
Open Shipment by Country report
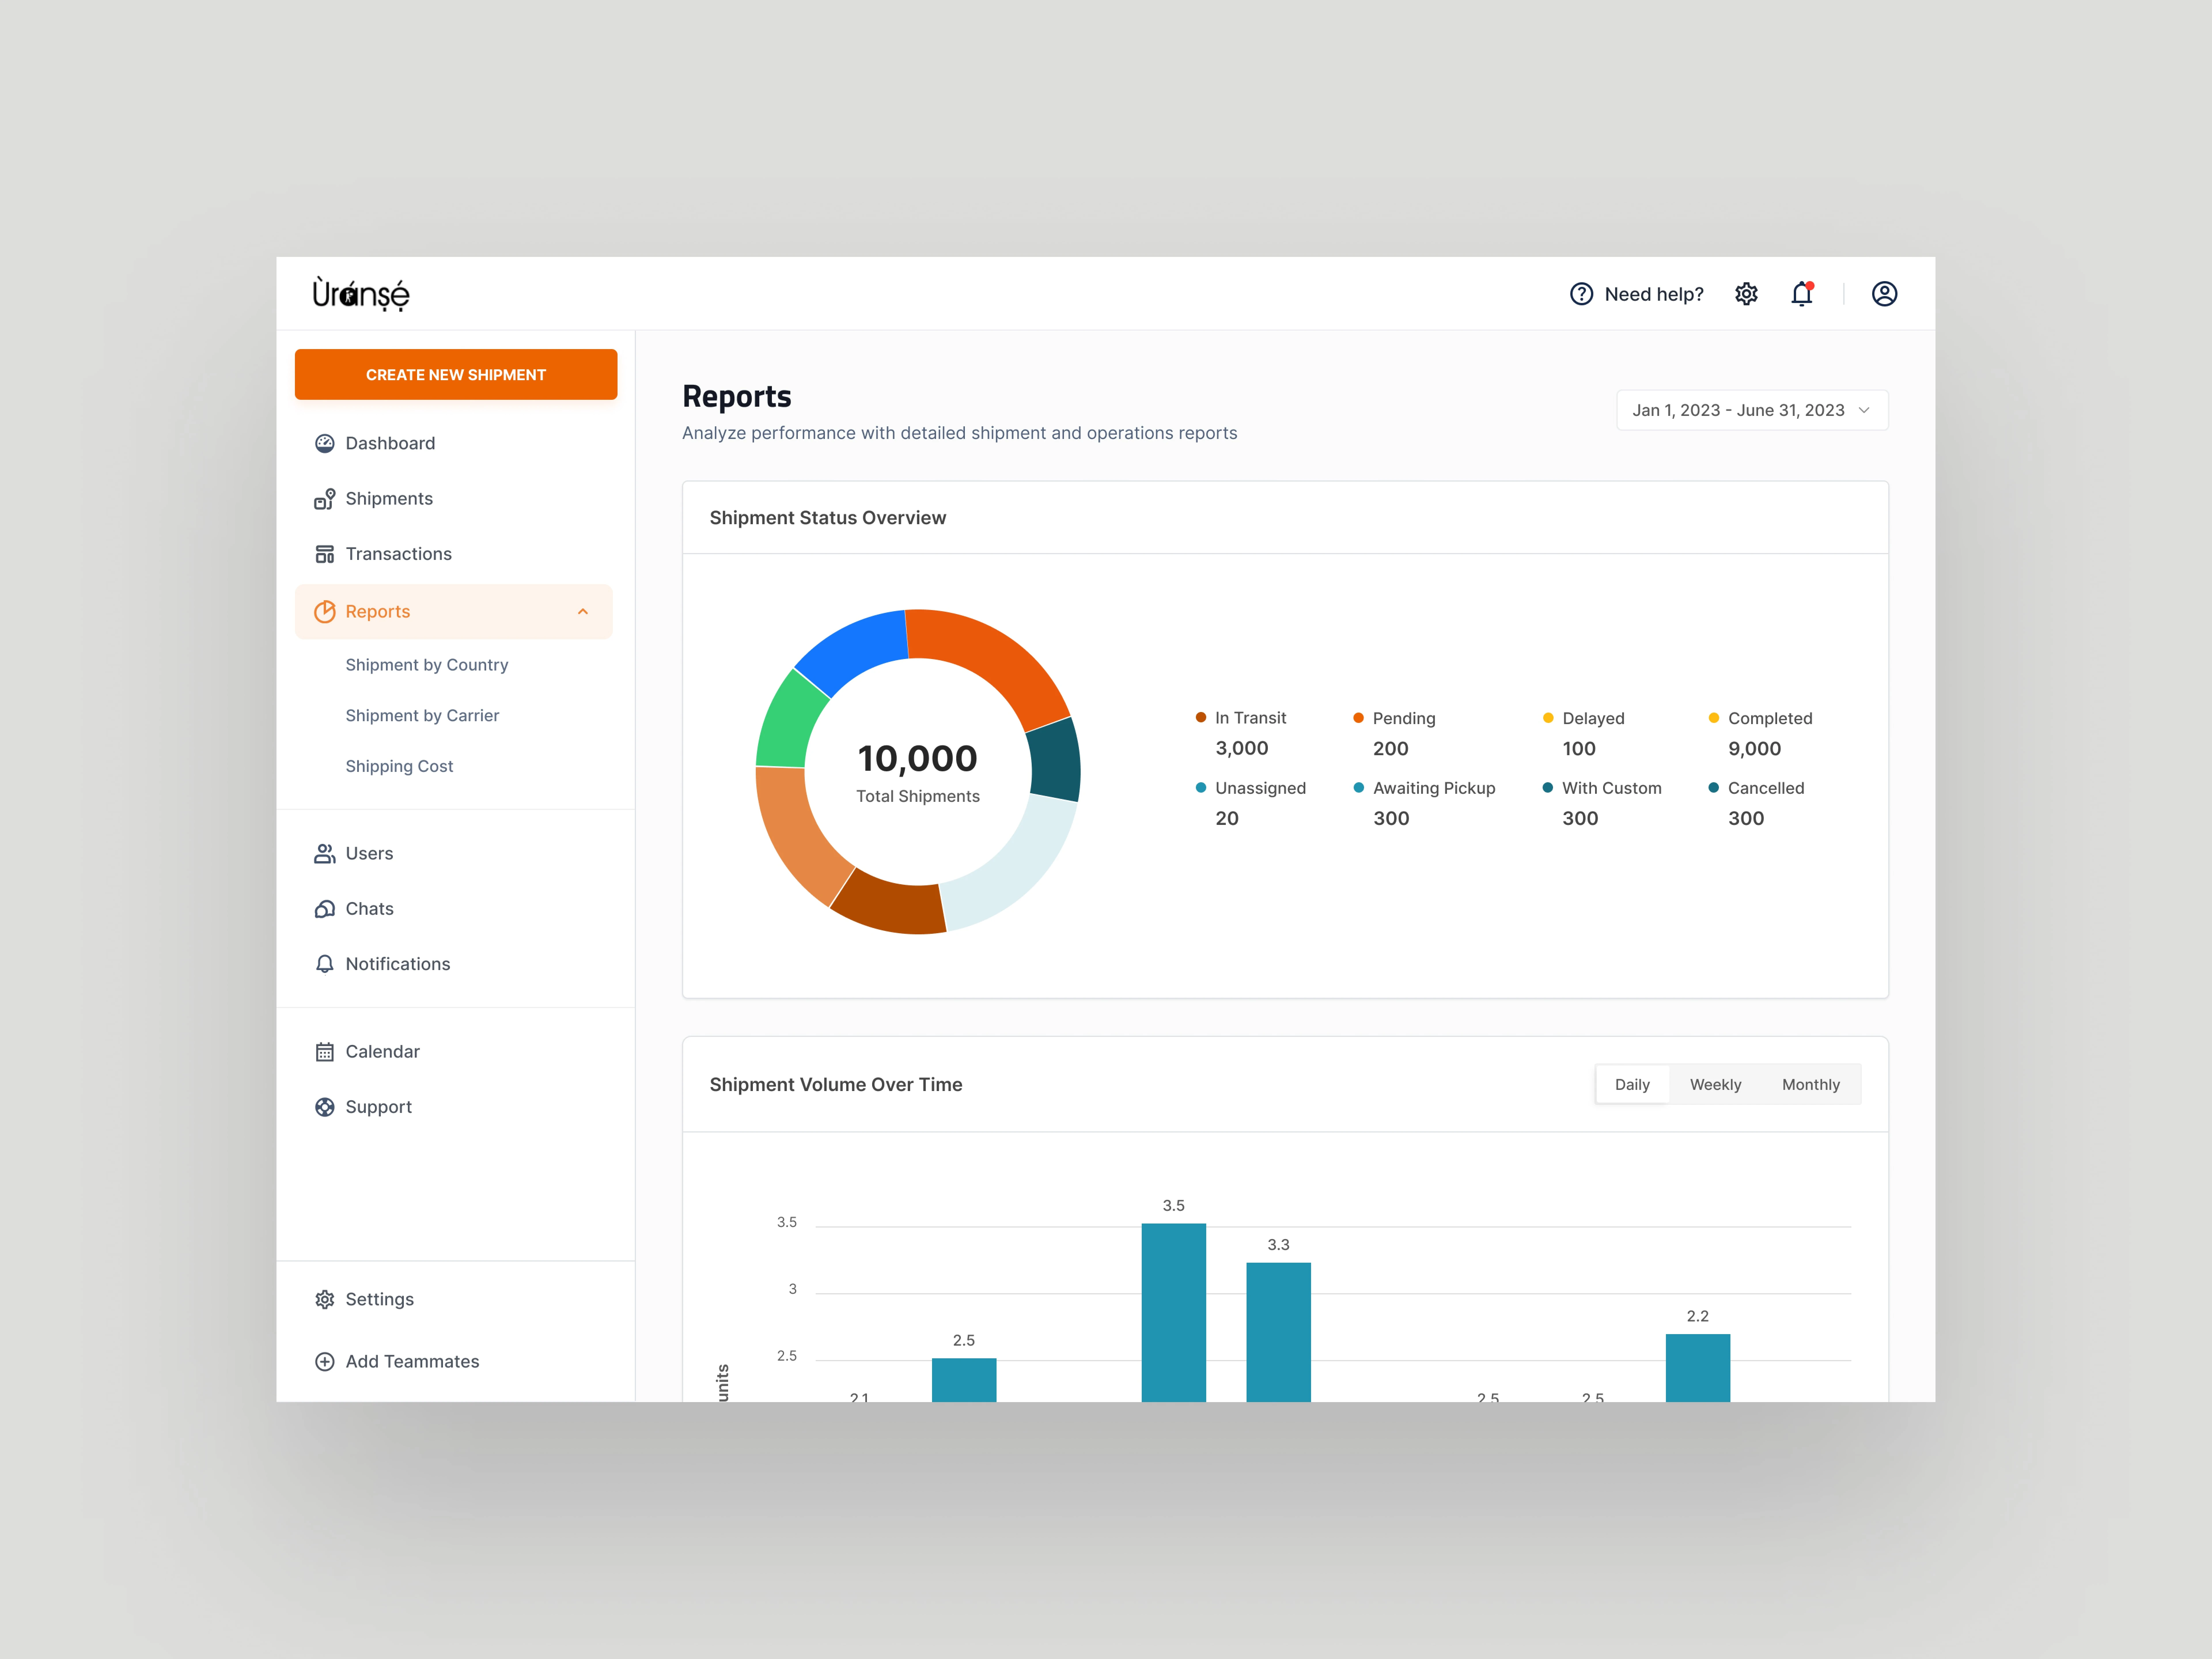(427, 665)
